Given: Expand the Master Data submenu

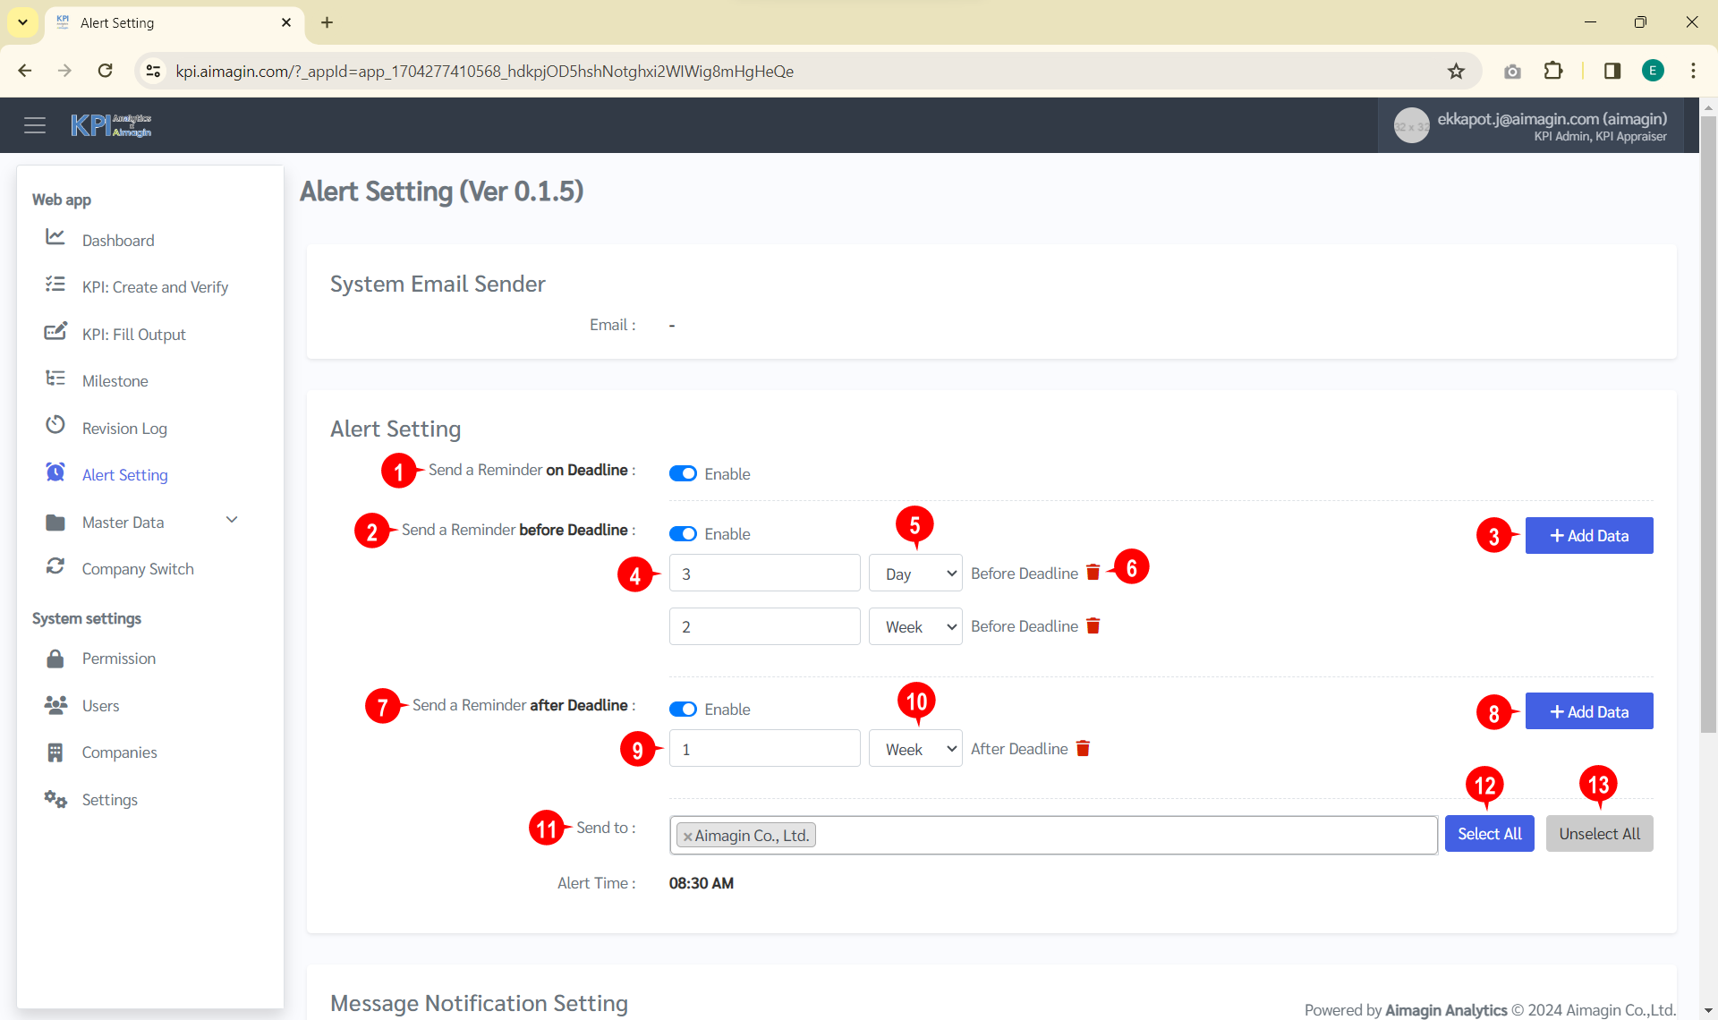Looking at the screenshot, I should tap(232, 521).
